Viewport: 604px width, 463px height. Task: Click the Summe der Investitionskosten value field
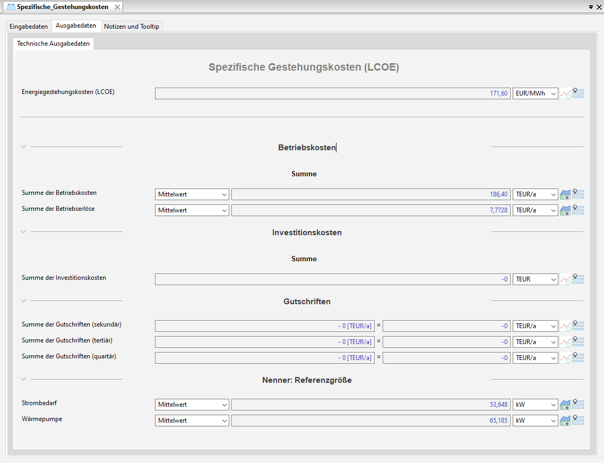pyautogui.click(x=333, y=279)
